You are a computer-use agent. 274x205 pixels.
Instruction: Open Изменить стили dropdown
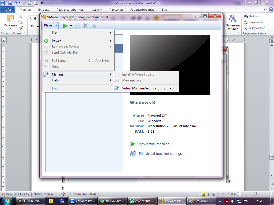[233, 23]
